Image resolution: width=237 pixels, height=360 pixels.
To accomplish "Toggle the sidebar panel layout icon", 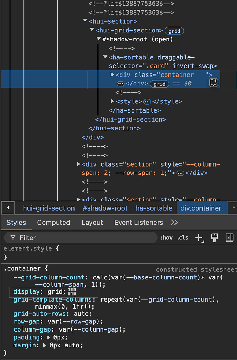I will point(229,238).
